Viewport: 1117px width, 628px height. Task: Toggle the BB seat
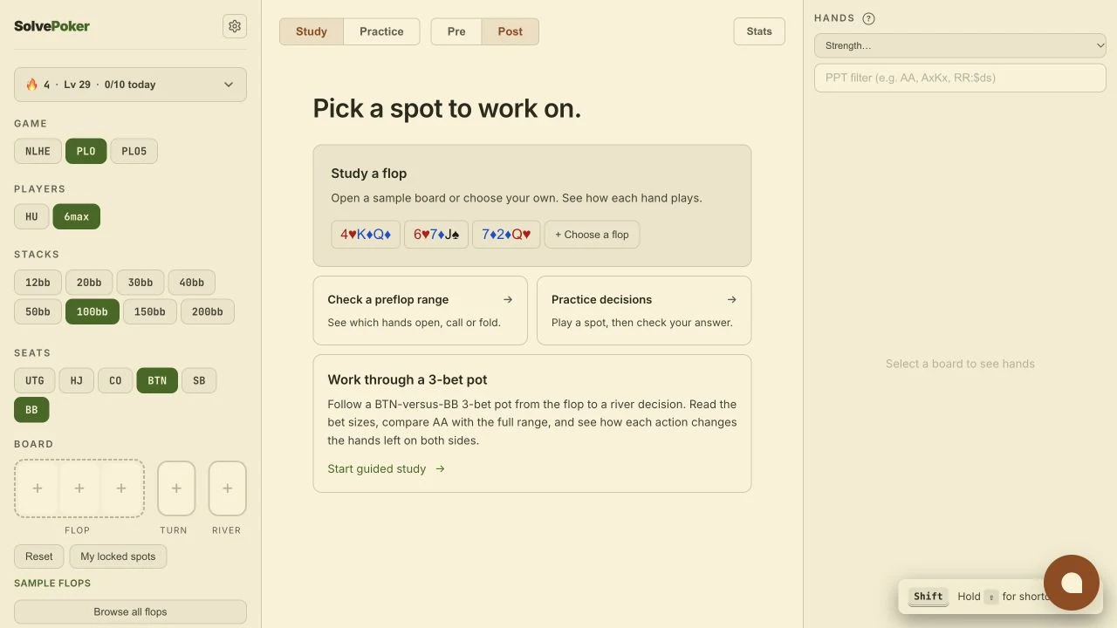(31, 410)
